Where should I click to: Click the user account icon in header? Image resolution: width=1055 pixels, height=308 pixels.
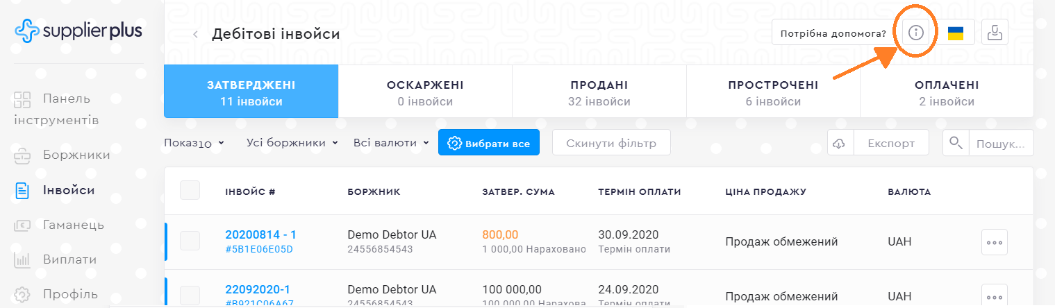tap(995, 33)
